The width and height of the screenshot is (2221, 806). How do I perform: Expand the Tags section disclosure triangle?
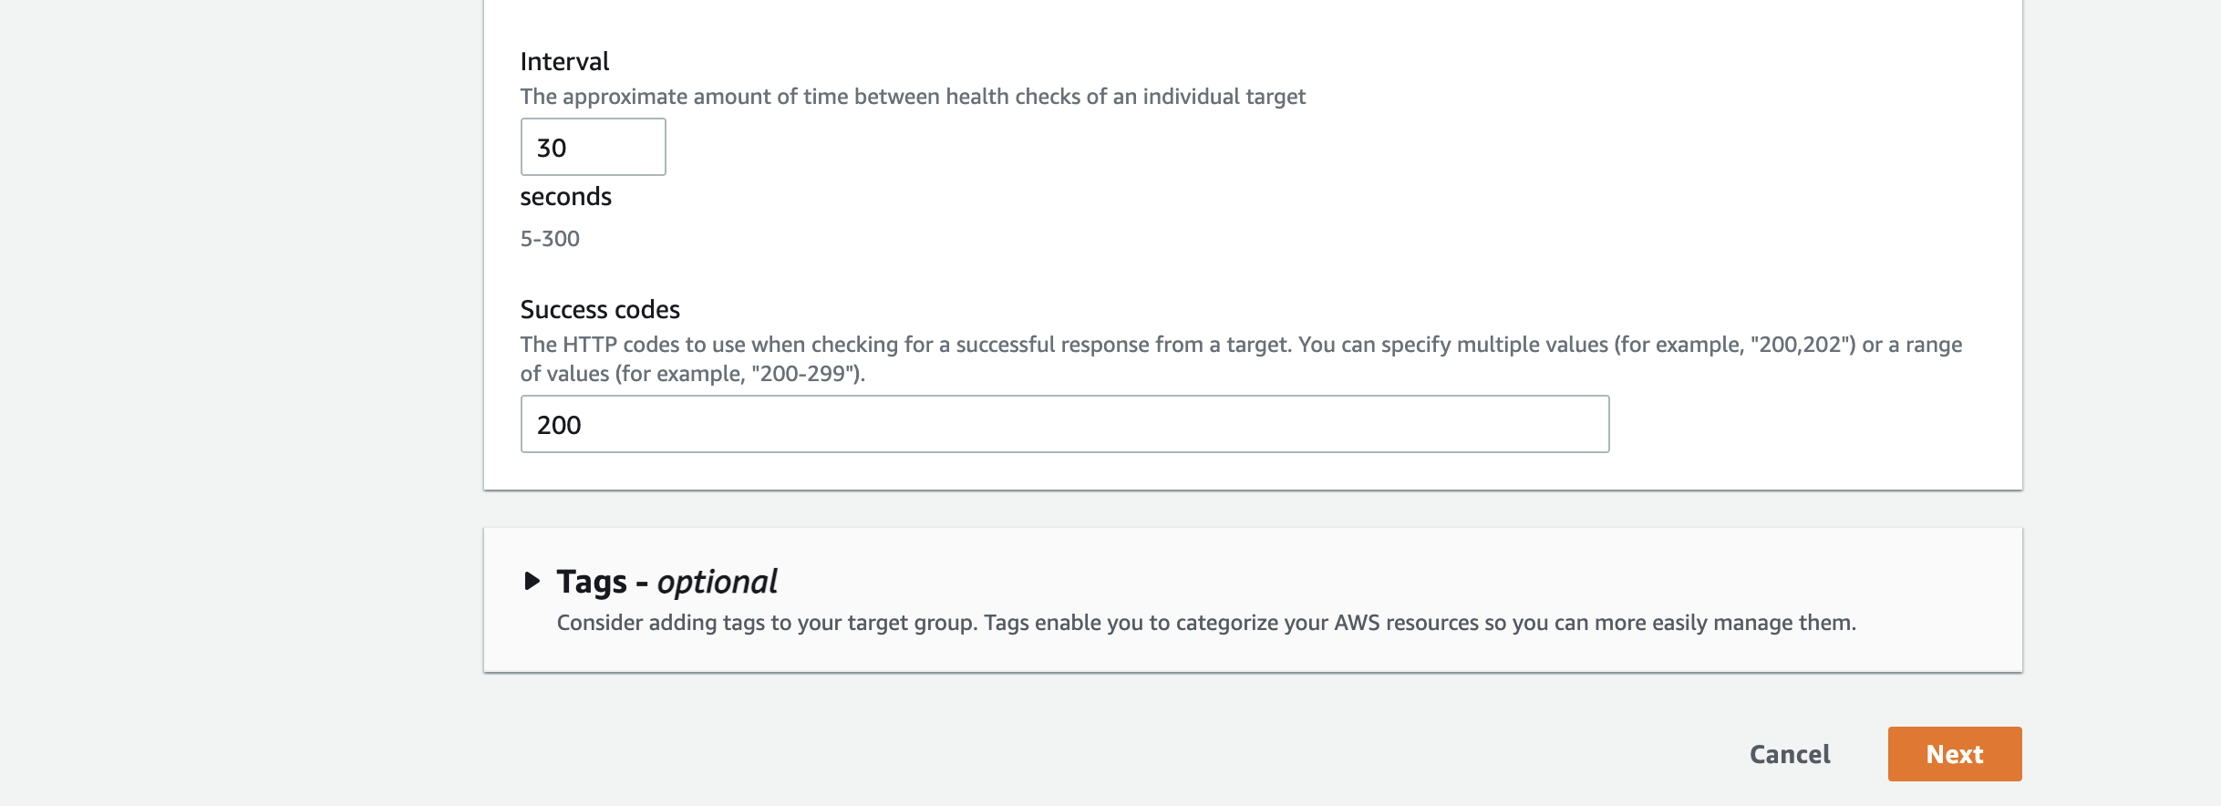pos(532,582)
